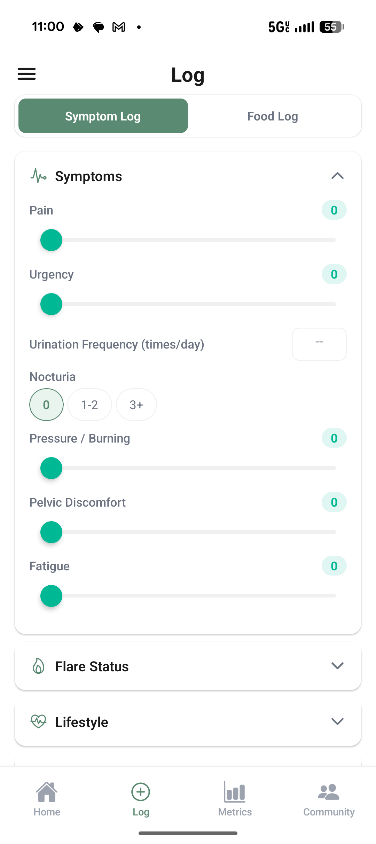Image resolution: width=376 pixels, height=844 pixels.
Task: Select 0 for Nocturia
Action: pos(46,405)
